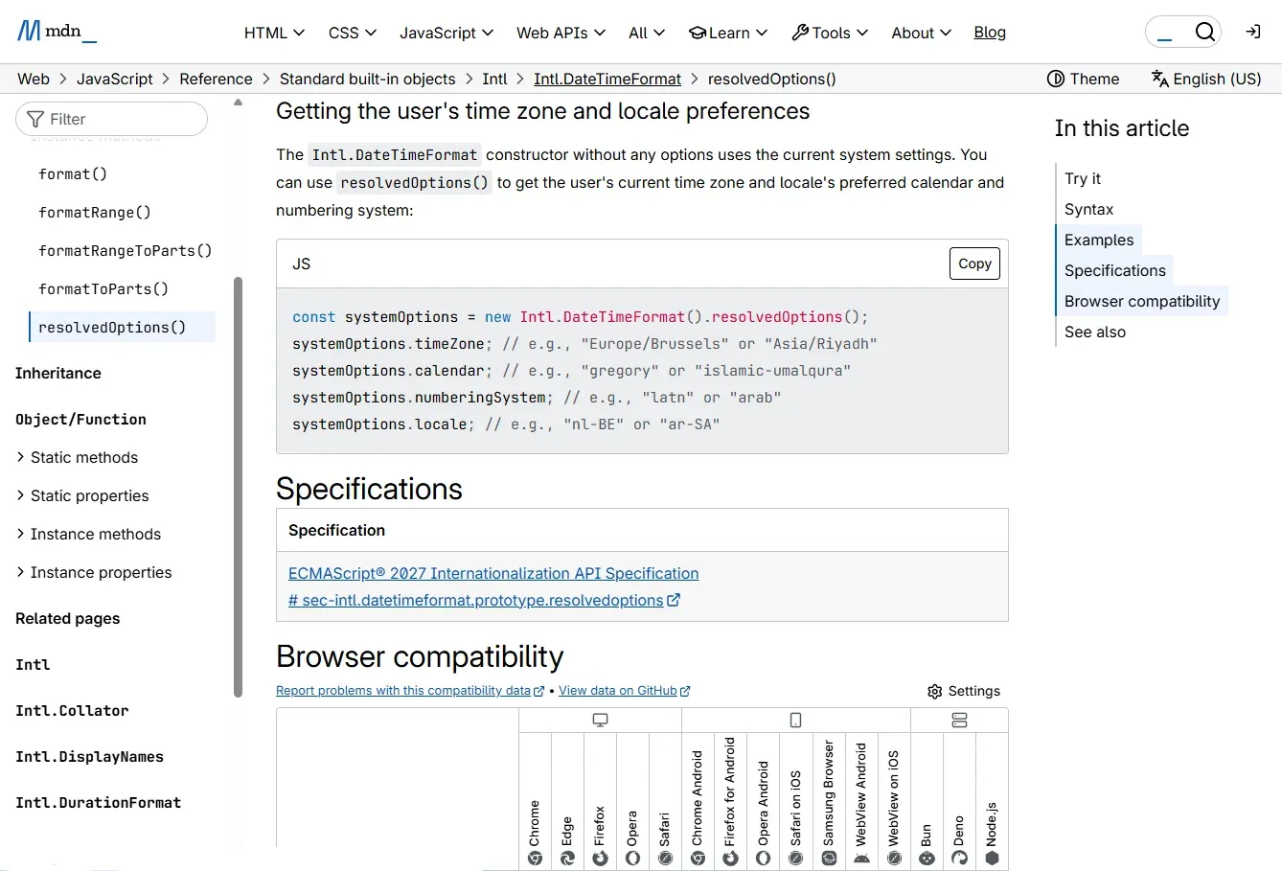The image size is (1282, 871).
Task: Expand Static properties in sidebar
Action: coord(82,495)
